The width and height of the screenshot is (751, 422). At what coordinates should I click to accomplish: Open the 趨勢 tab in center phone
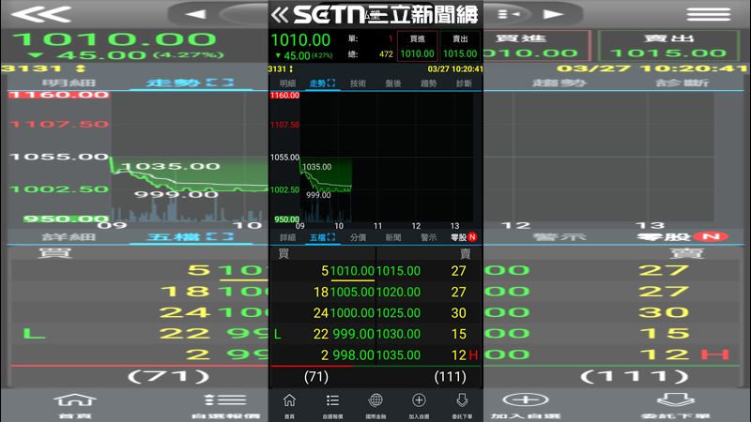click(x=428, y=83)
